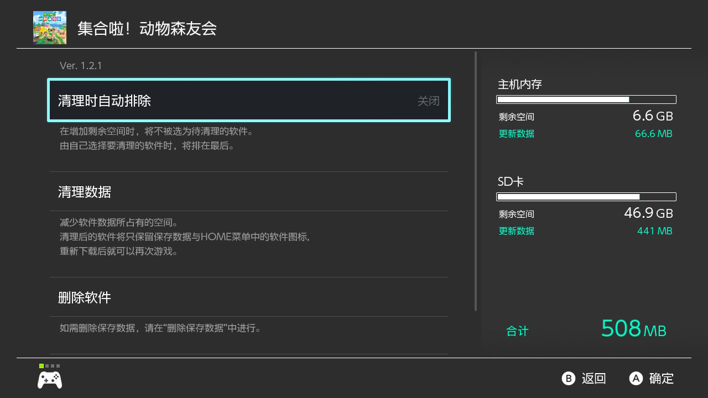Click the vertical scrollbar beside the options list
Screen dimensions: 708x398
click(x=476, y=181)
